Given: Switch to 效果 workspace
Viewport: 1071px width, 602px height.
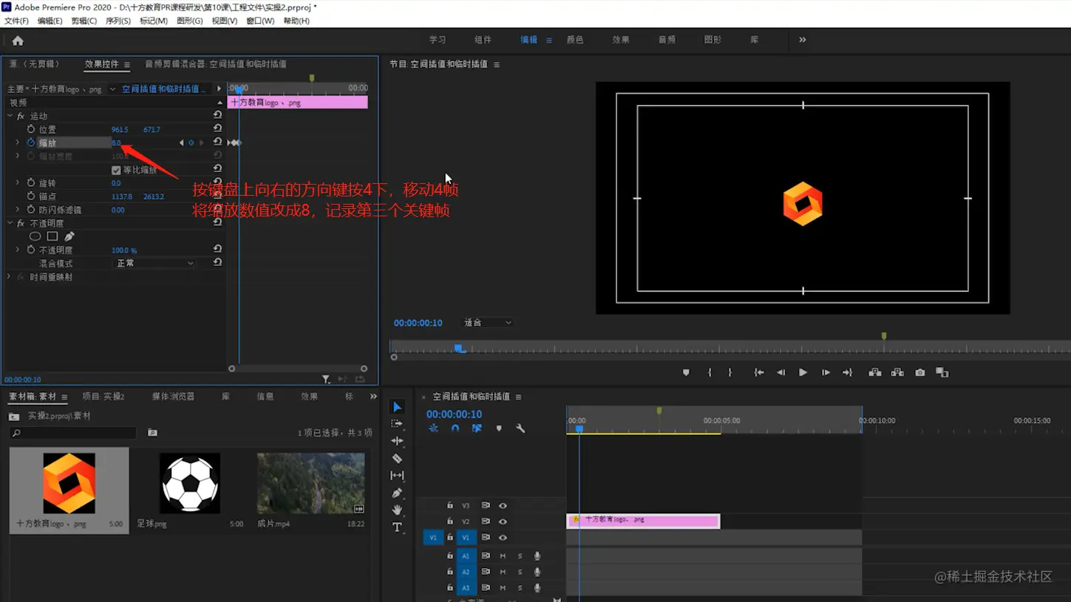Looking at the screenshot, I should [621, 40].
